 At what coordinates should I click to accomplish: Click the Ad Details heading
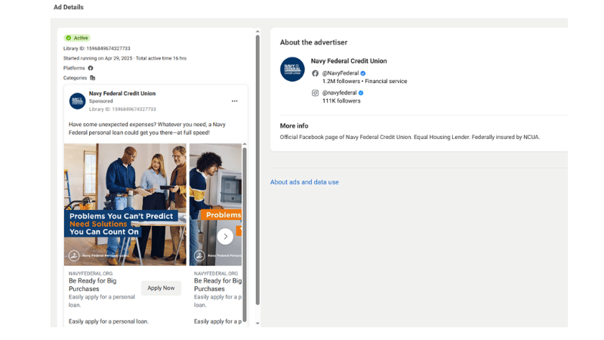[69, 7]
